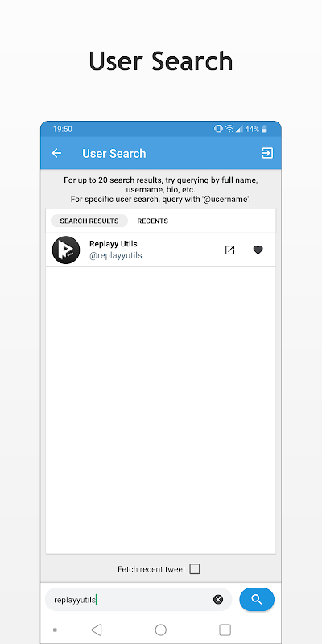
Task: Tap Android back navigation triangle
Action: 97,630
